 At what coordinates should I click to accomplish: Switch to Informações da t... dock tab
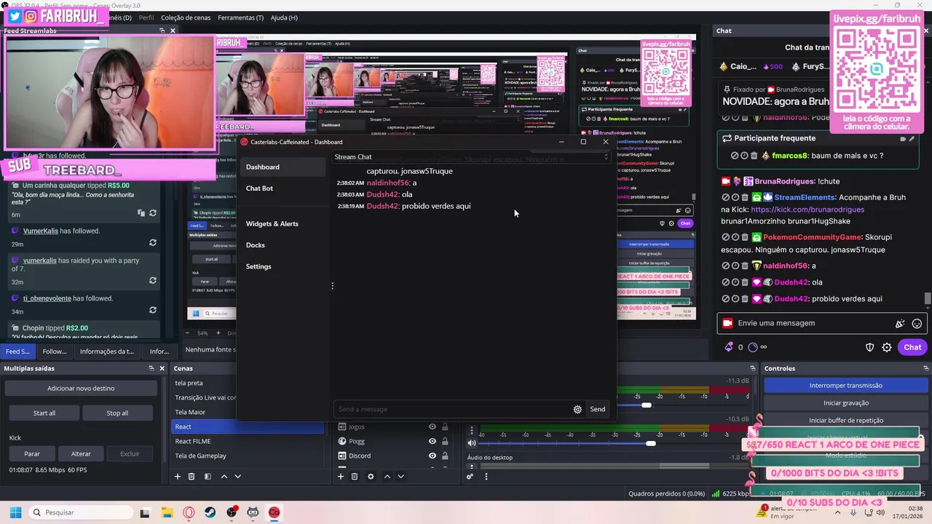click(x=107, y=352)
